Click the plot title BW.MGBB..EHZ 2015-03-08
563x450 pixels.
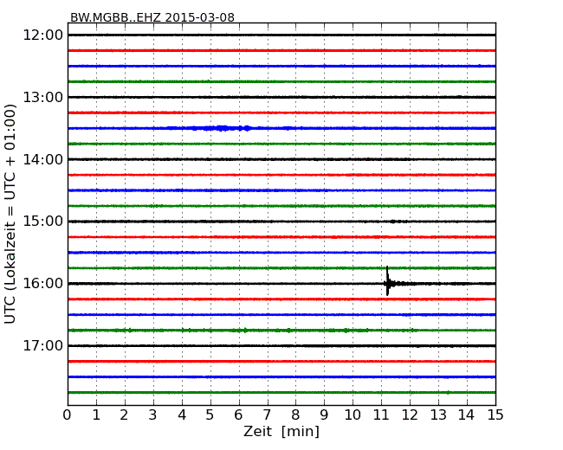[x=152, y=17]
